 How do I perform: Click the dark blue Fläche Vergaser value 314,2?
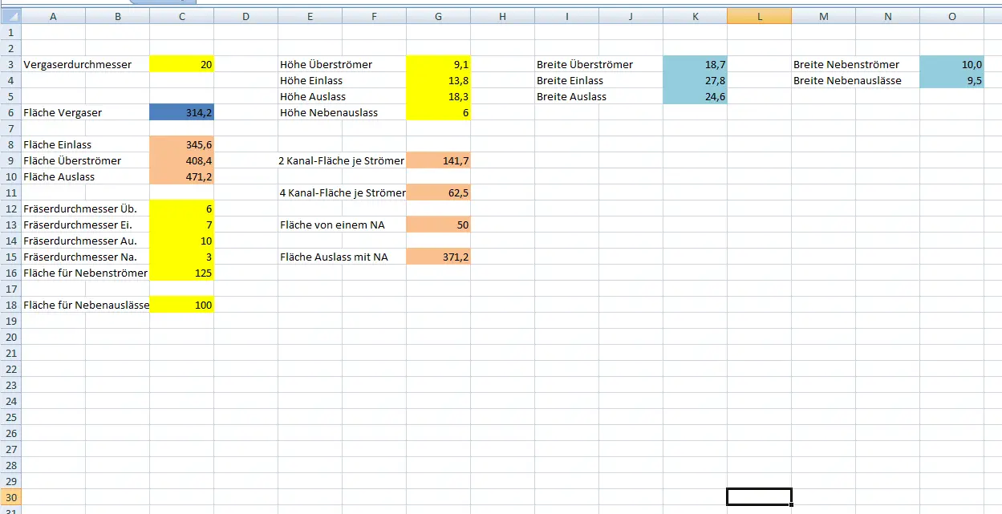(x=182, y=112)
